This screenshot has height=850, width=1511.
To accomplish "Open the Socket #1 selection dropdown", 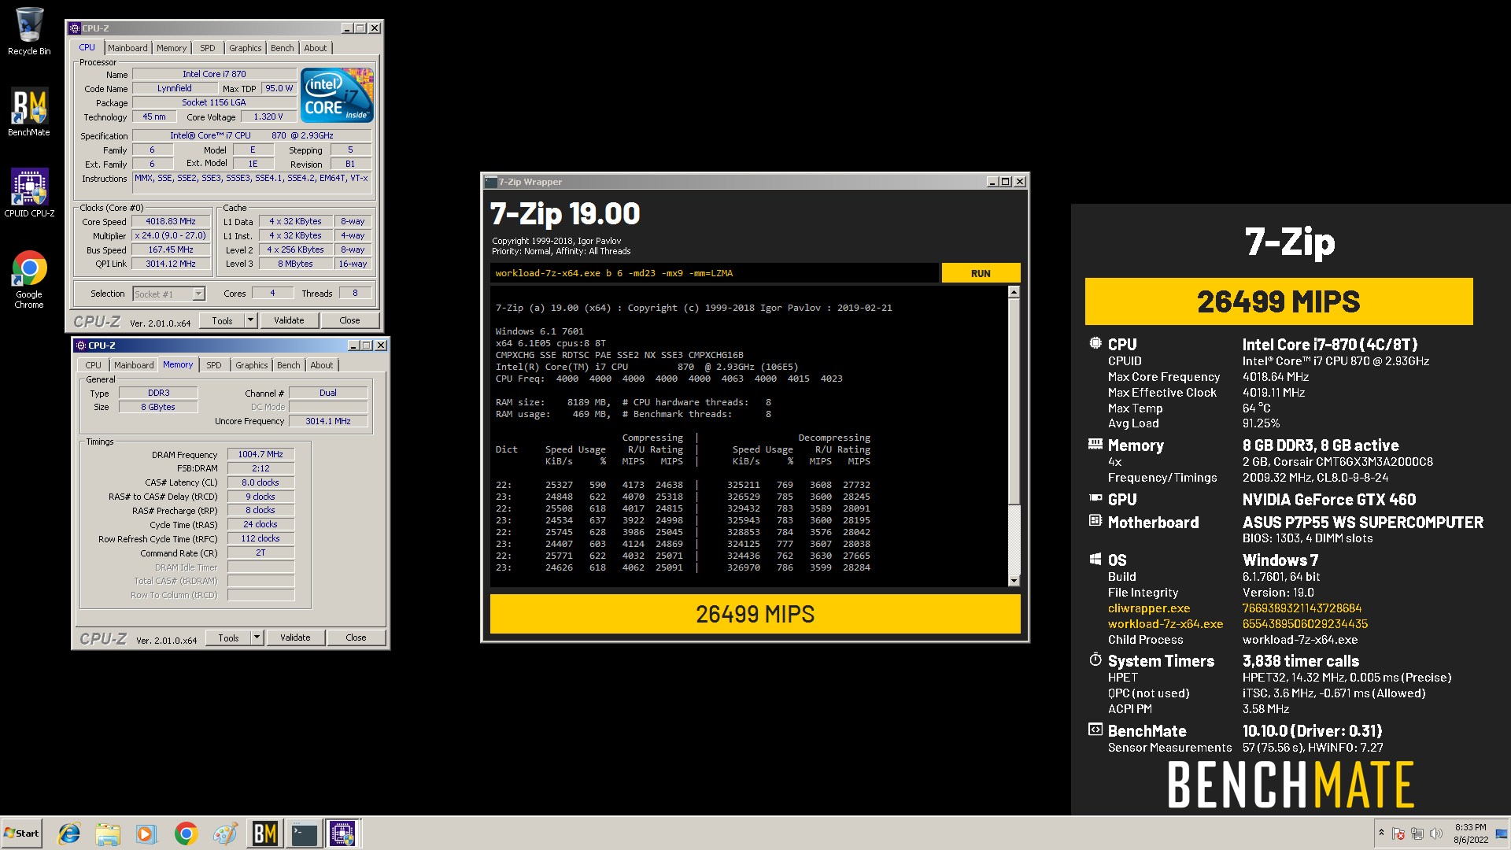I will tap(168, 294).
